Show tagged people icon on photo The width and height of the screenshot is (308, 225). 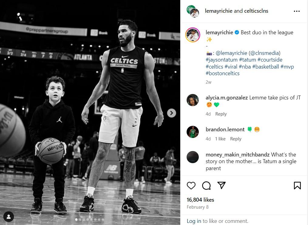(x=9, y=217)
